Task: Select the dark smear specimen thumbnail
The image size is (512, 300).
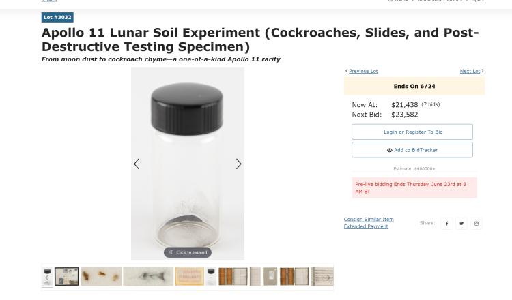Action: (147, 276)
